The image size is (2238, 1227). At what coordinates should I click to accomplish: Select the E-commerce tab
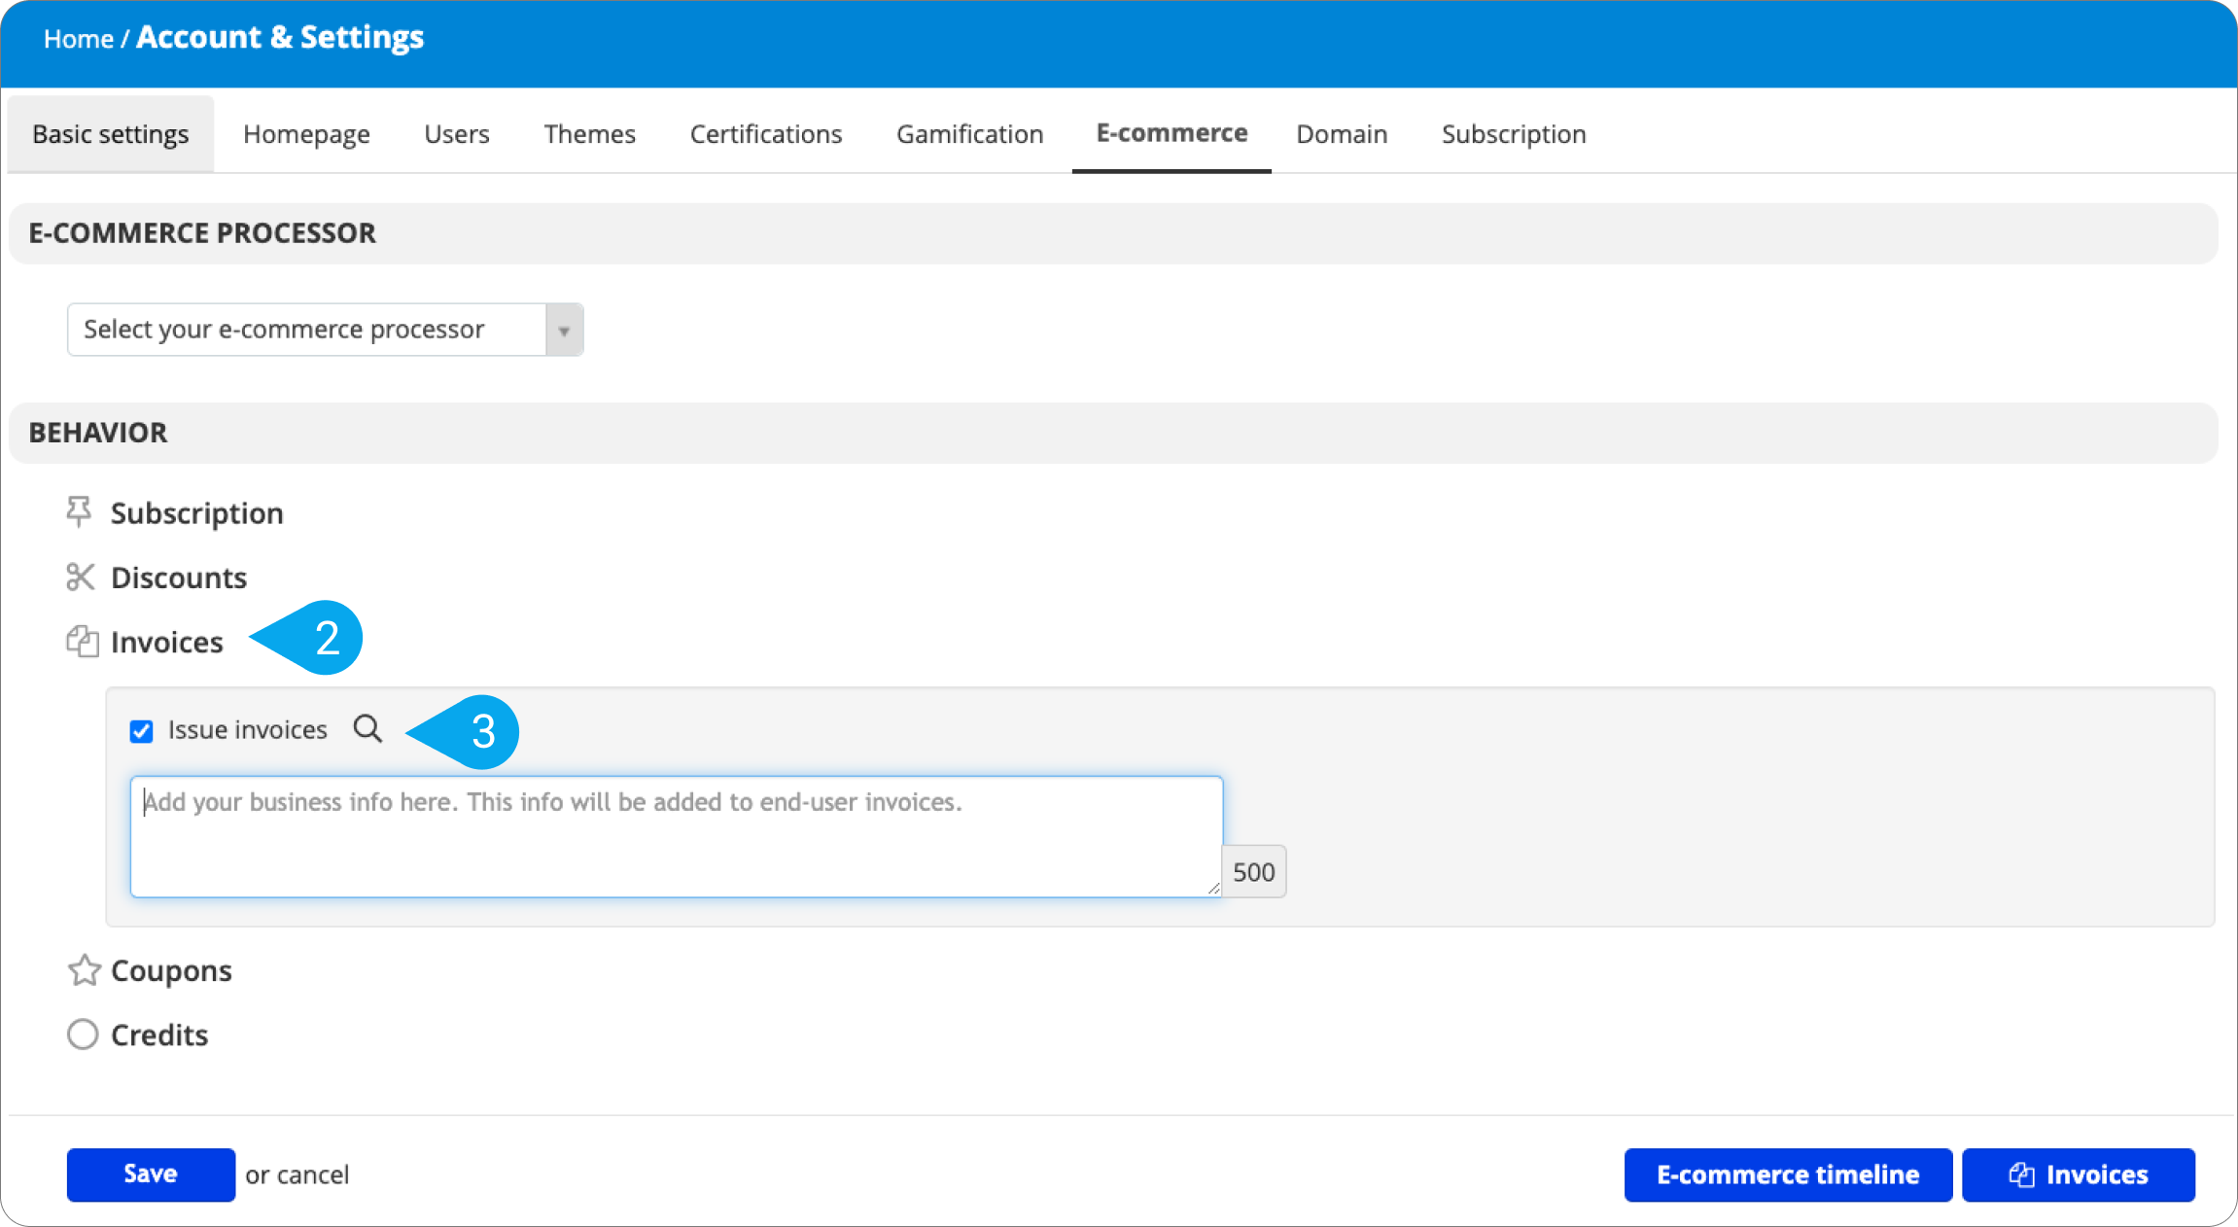coord(1171,133)
